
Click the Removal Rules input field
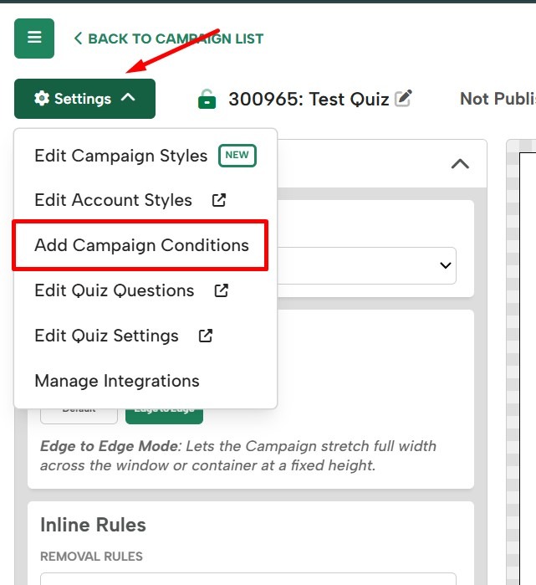point(248,578)
